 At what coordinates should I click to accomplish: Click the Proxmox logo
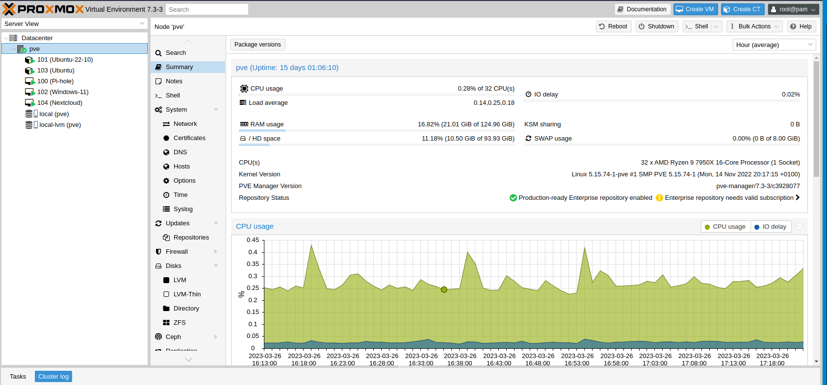pyautogui.click(x=43, y=9)
